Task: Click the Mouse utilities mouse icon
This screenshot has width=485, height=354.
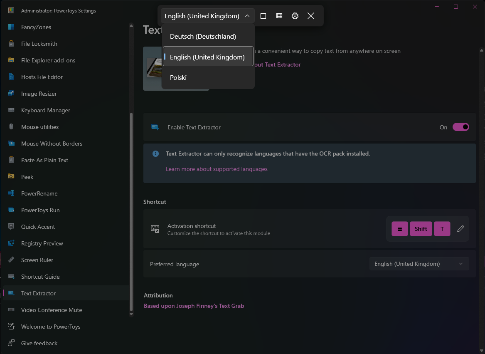Action: pyautogui.click(x=11, y=127)
